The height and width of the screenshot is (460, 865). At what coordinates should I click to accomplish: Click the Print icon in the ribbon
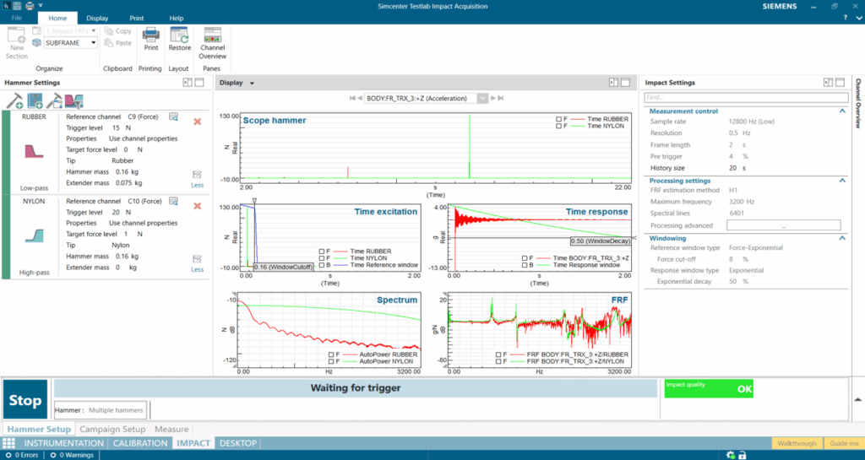[x=150, y=35]
